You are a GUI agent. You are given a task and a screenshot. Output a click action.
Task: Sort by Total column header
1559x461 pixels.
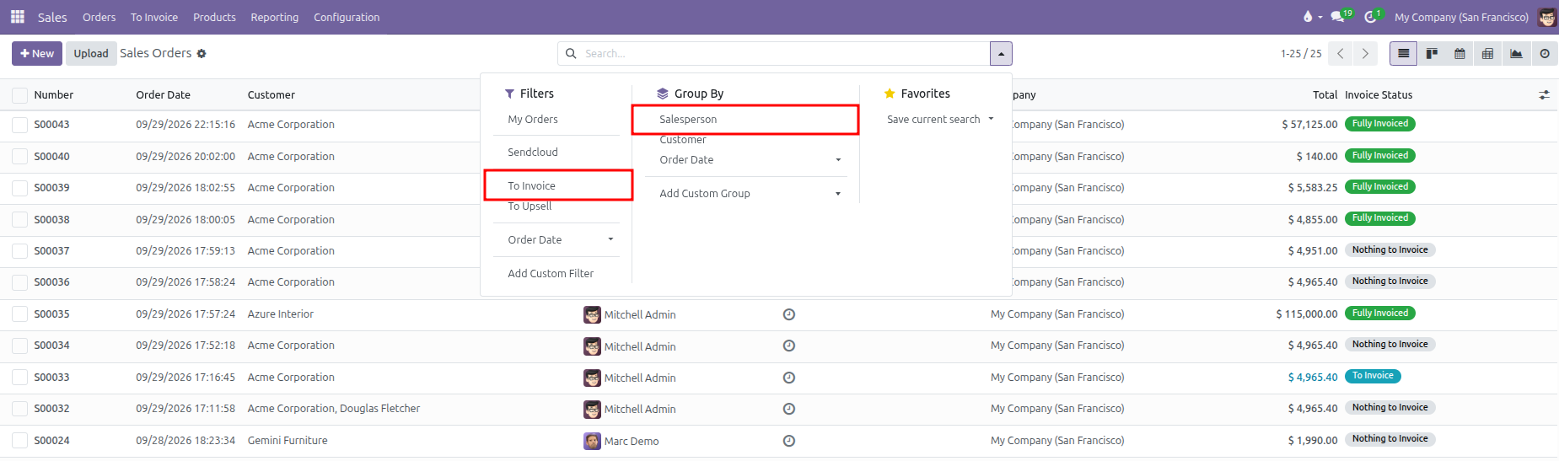pyautogui.click(x=1325, y=95)
